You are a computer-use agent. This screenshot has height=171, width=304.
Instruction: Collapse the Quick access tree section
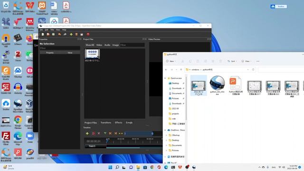(x=165, y=78)
